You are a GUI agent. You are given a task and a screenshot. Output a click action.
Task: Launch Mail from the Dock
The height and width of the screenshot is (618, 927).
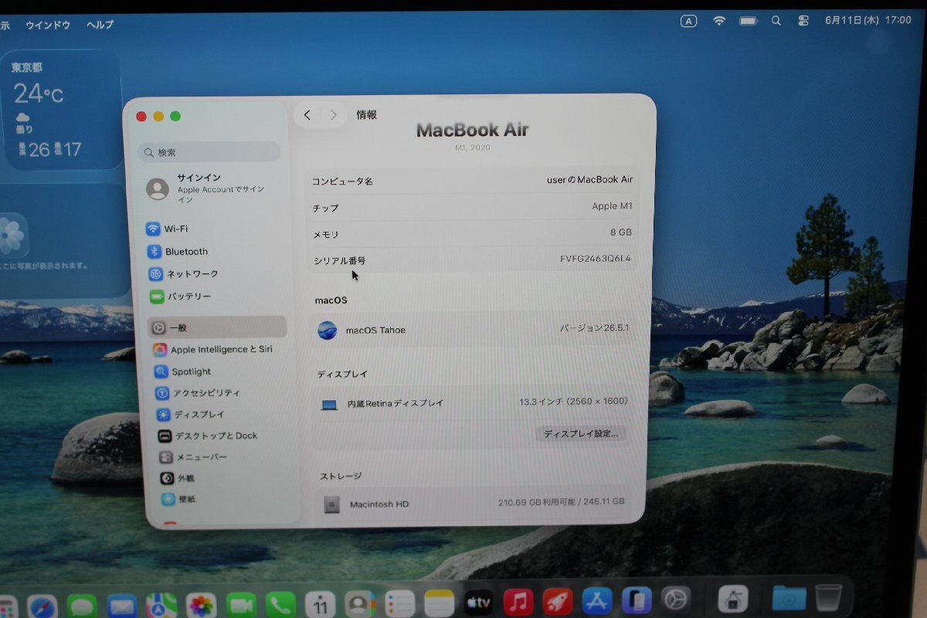pyautogui.click(x=122, y=606)
